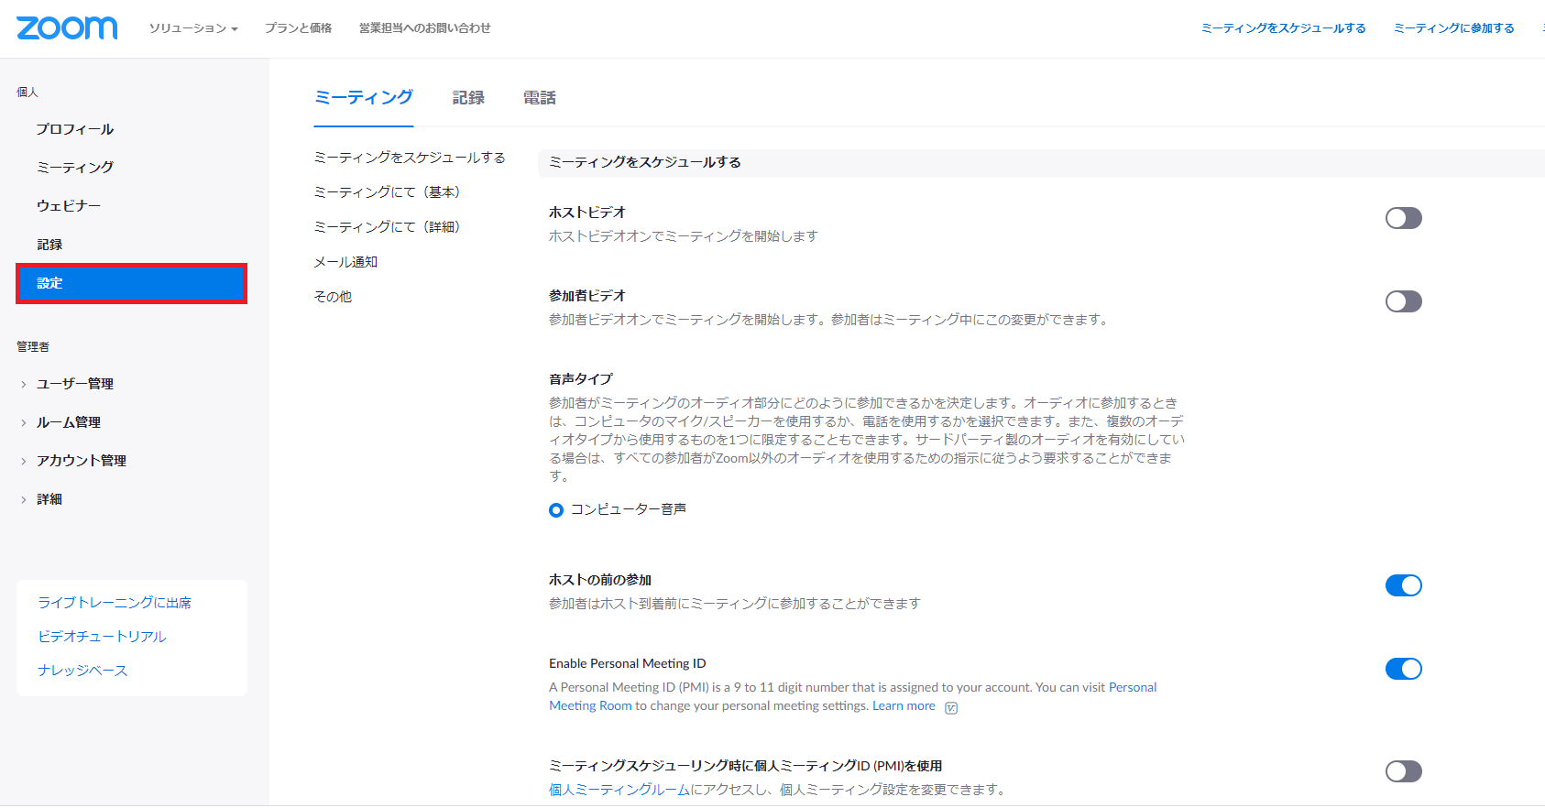Toggle ホストビデオ switch on
Viewport: 1545px width, 808px height.
1403,218
